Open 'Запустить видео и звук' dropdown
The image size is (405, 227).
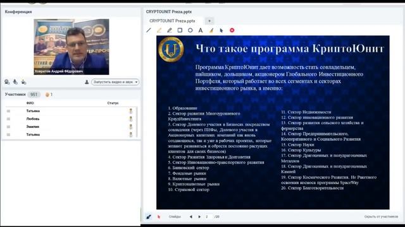tap(115, 82)
